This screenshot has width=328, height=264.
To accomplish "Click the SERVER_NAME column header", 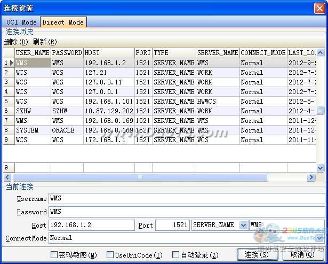I will click(x=218, y=53).
